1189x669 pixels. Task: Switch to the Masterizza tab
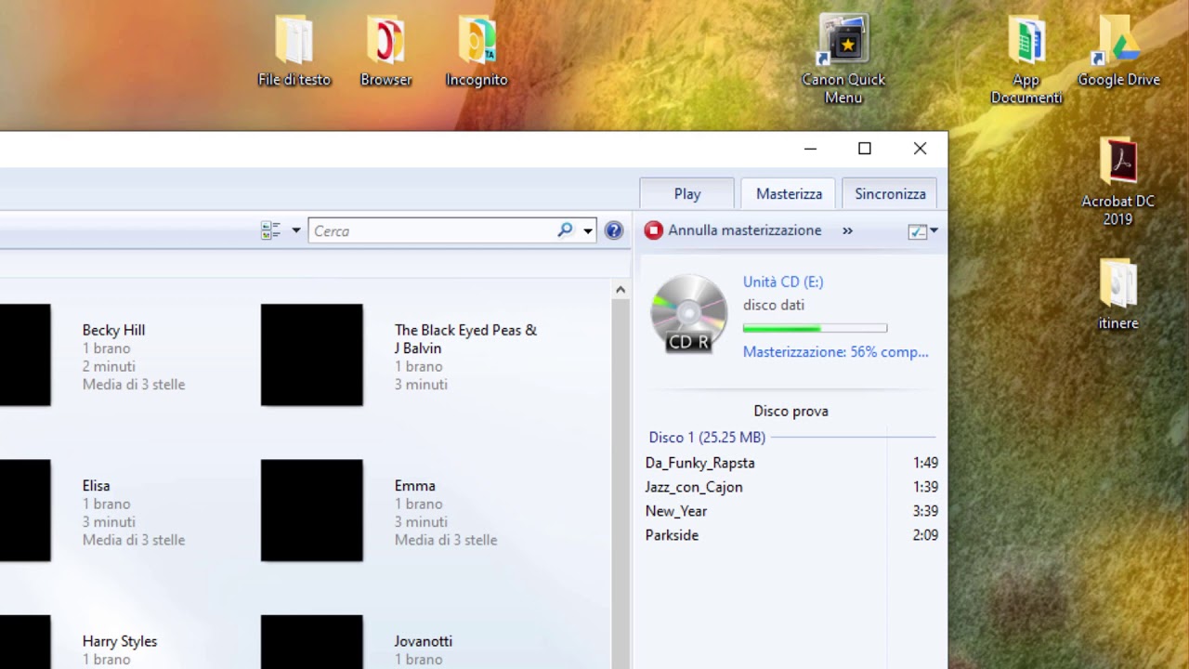tap(789, 193)
